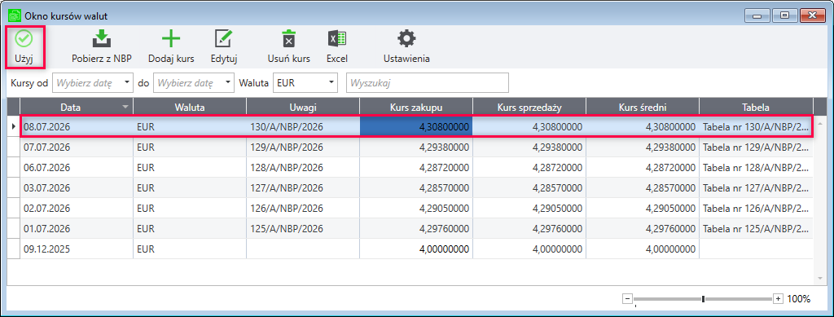Click Kurs zakupu cell 4,29380000
The width and height of the screenshot is (834, 317).
416,147
